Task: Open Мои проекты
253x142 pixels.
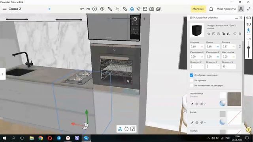Action: (x=226, y=9)
